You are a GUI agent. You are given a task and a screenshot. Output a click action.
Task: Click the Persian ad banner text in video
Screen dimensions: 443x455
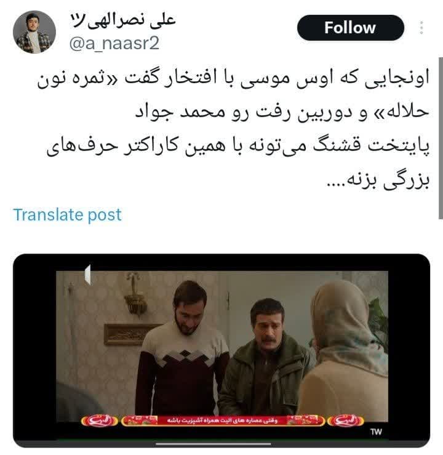point(222,421)
